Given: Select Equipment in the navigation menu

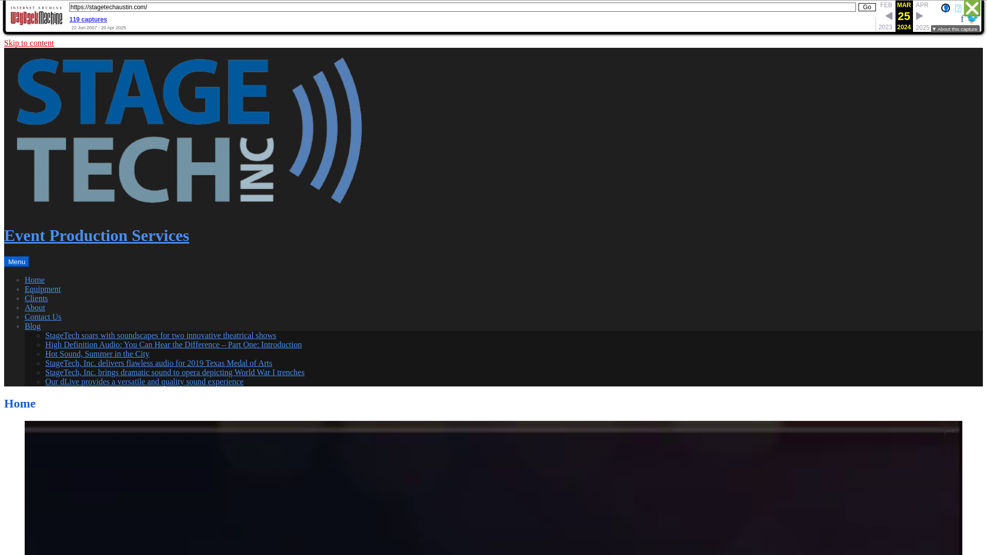Looking at the screenshot, I should tap(43, 289).
